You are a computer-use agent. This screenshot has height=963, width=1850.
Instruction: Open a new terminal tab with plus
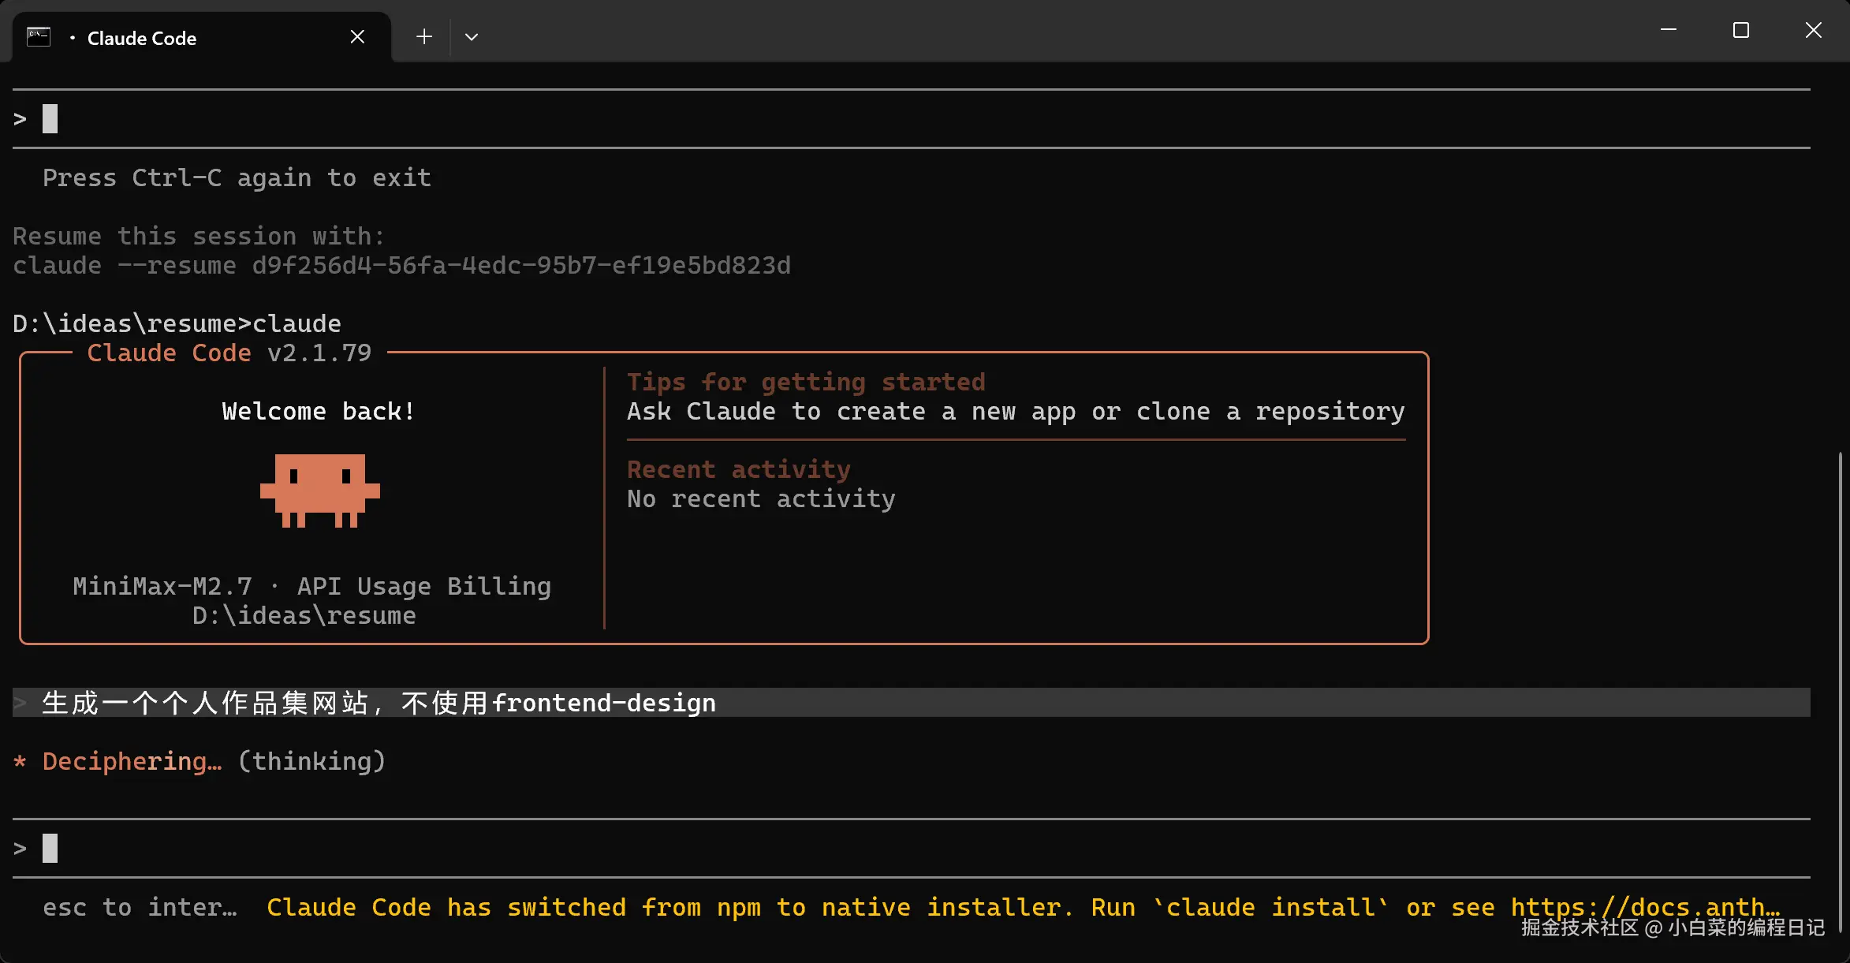(x=424, y=37)
